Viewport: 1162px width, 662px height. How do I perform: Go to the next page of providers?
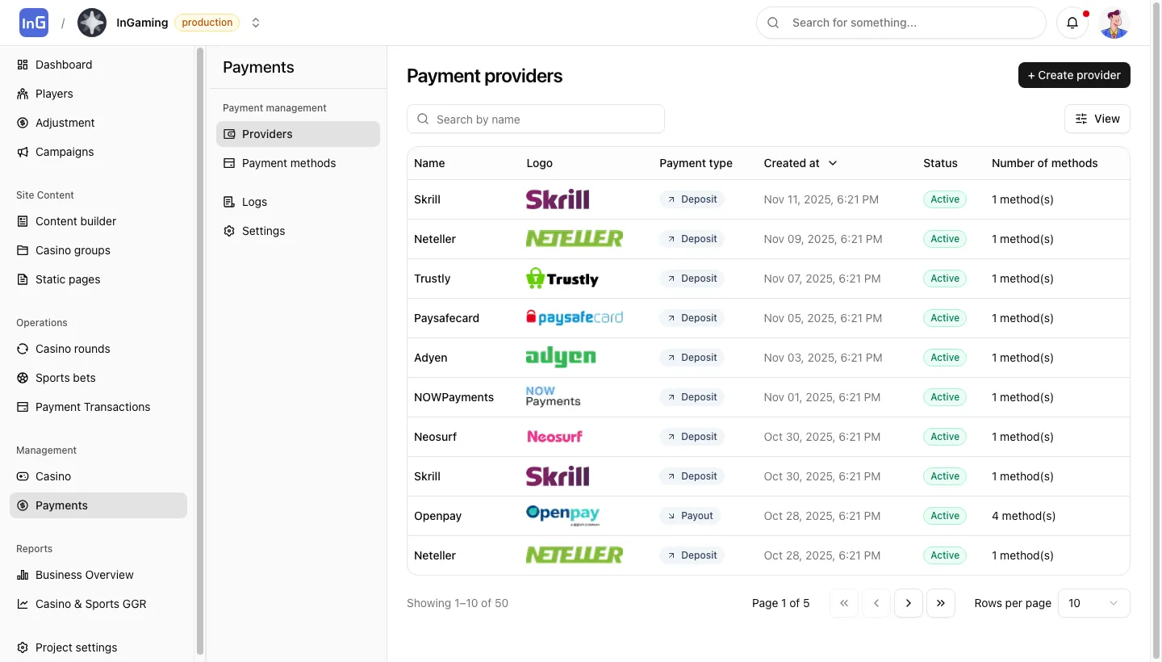(909, 603)
